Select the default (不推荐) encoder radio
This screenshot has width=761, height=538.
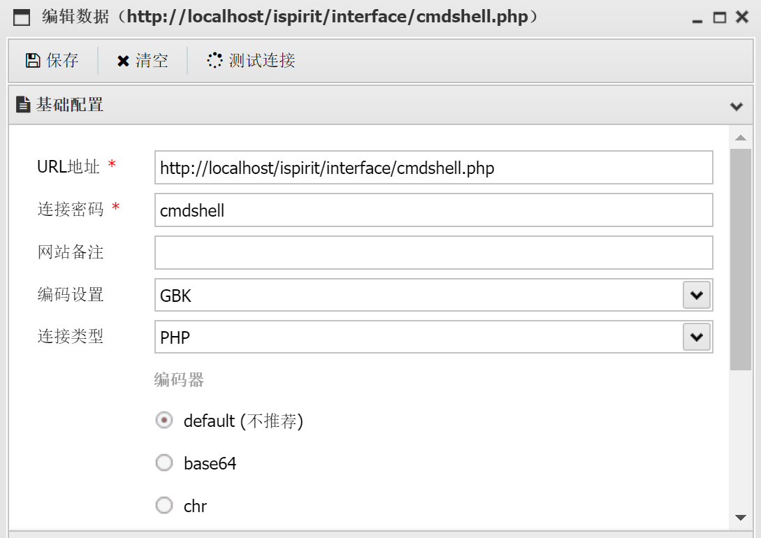tap(164, 421)
